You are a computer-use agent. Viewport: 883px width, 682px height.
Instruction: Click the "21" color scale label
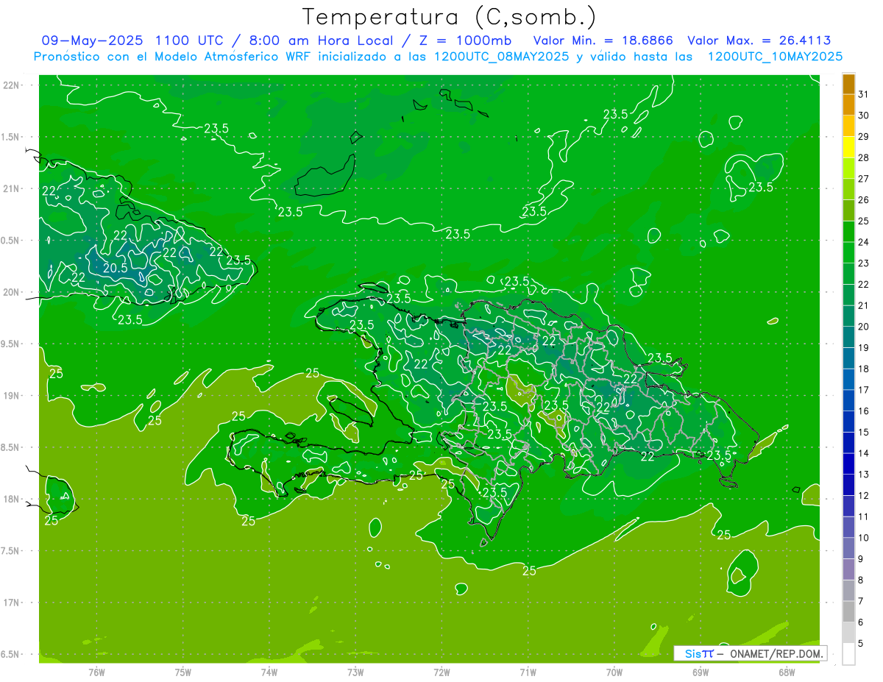tap(863, 305)
